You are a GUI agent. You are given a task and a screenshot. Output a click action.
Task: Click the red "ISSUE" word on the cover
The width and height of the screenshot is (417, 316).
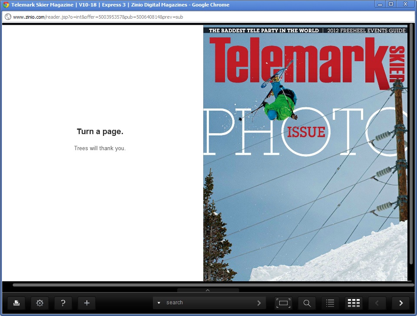click(x=306, y=132)
